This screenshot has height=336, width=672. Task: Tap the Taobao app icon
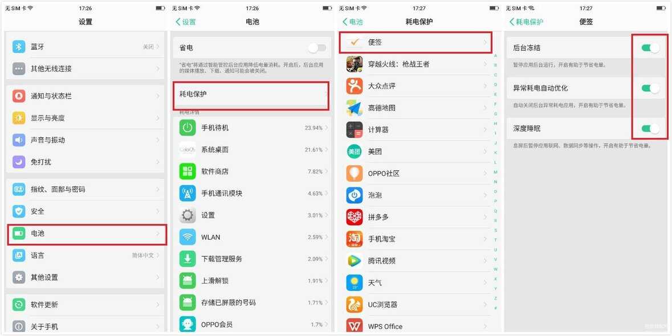tap(355, 239)
